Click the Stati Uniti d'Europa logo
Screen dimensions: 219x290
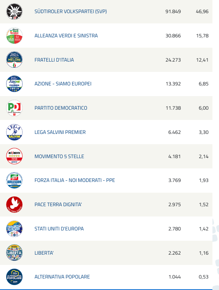[x=14, y=229]
